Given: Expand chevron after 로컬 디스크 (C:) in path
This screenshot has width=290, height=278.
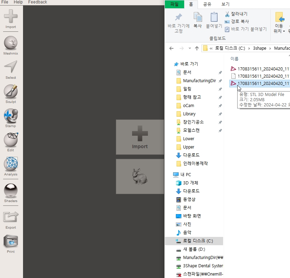Looking at the screenshot, I should click(x=249, y=49).
